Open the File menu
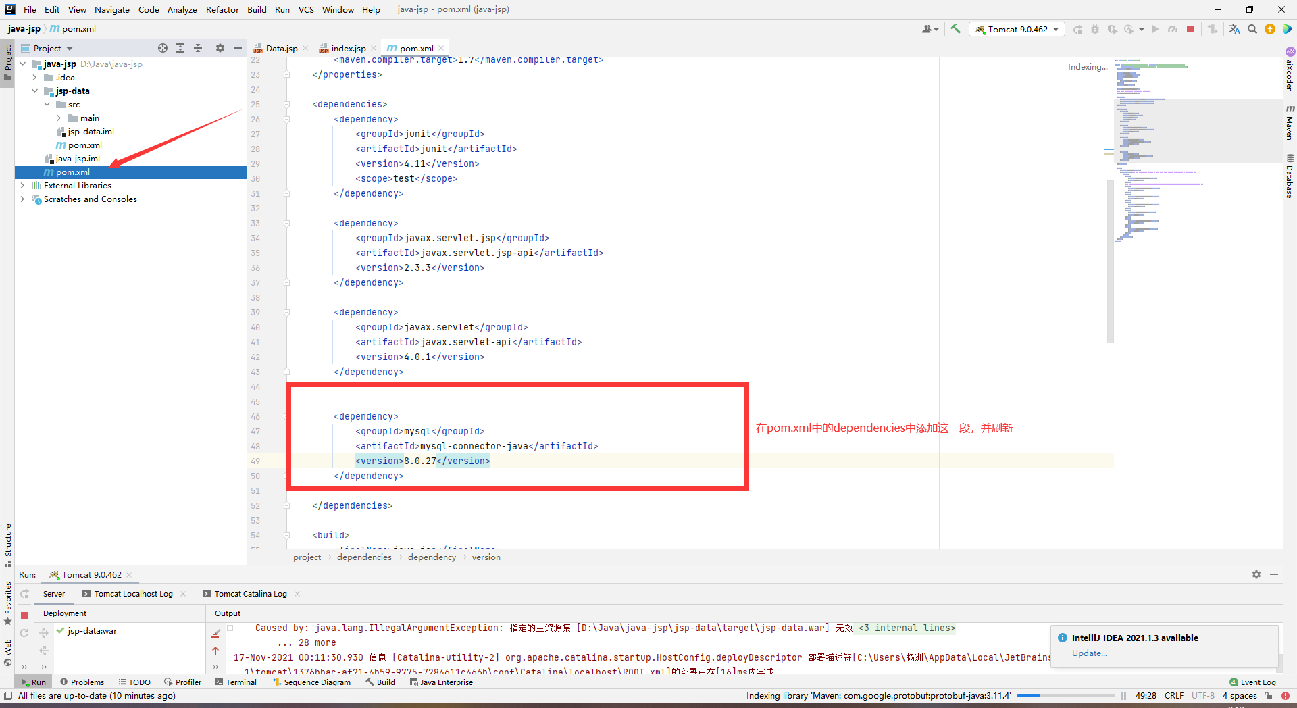1297x708 pixels. coord(30,9)
